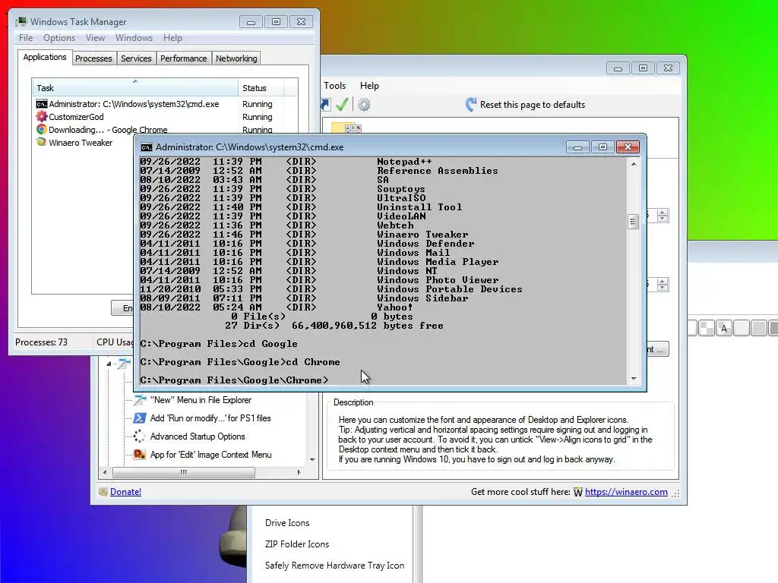Switch to the Services tab
The width and height of the screenshot is (778, 583).
136,58
